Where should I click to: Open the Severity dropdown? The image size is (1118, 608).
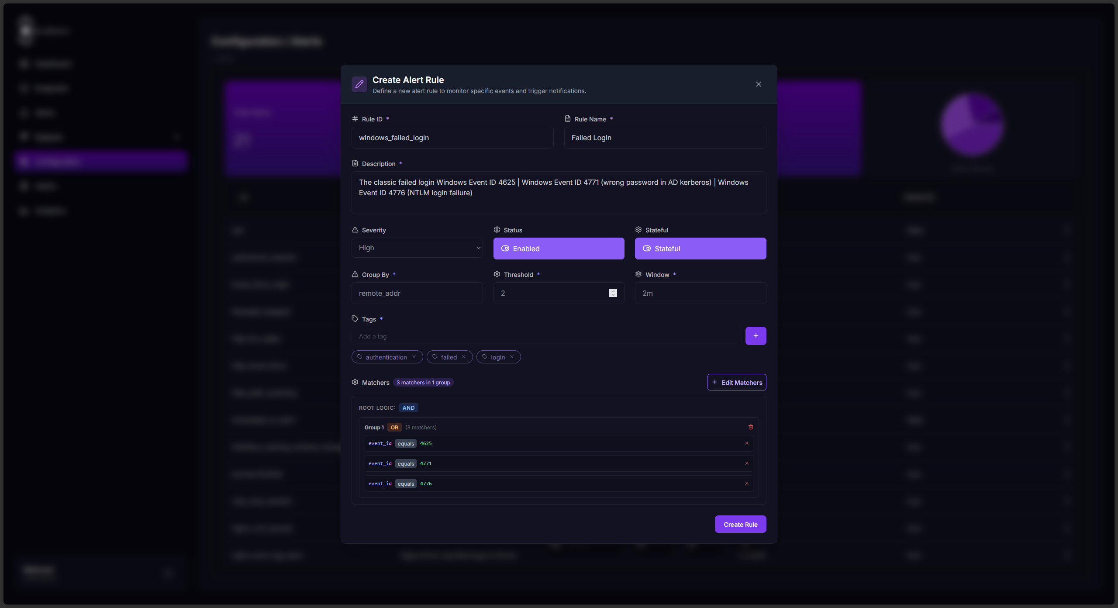coord(417,248)
